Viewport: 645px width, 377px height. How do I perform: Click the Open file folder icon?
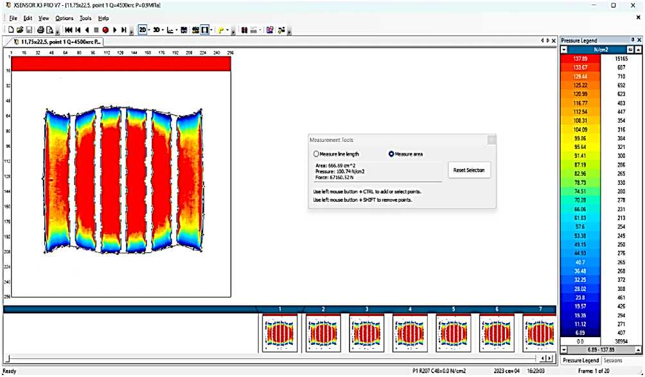20,30
